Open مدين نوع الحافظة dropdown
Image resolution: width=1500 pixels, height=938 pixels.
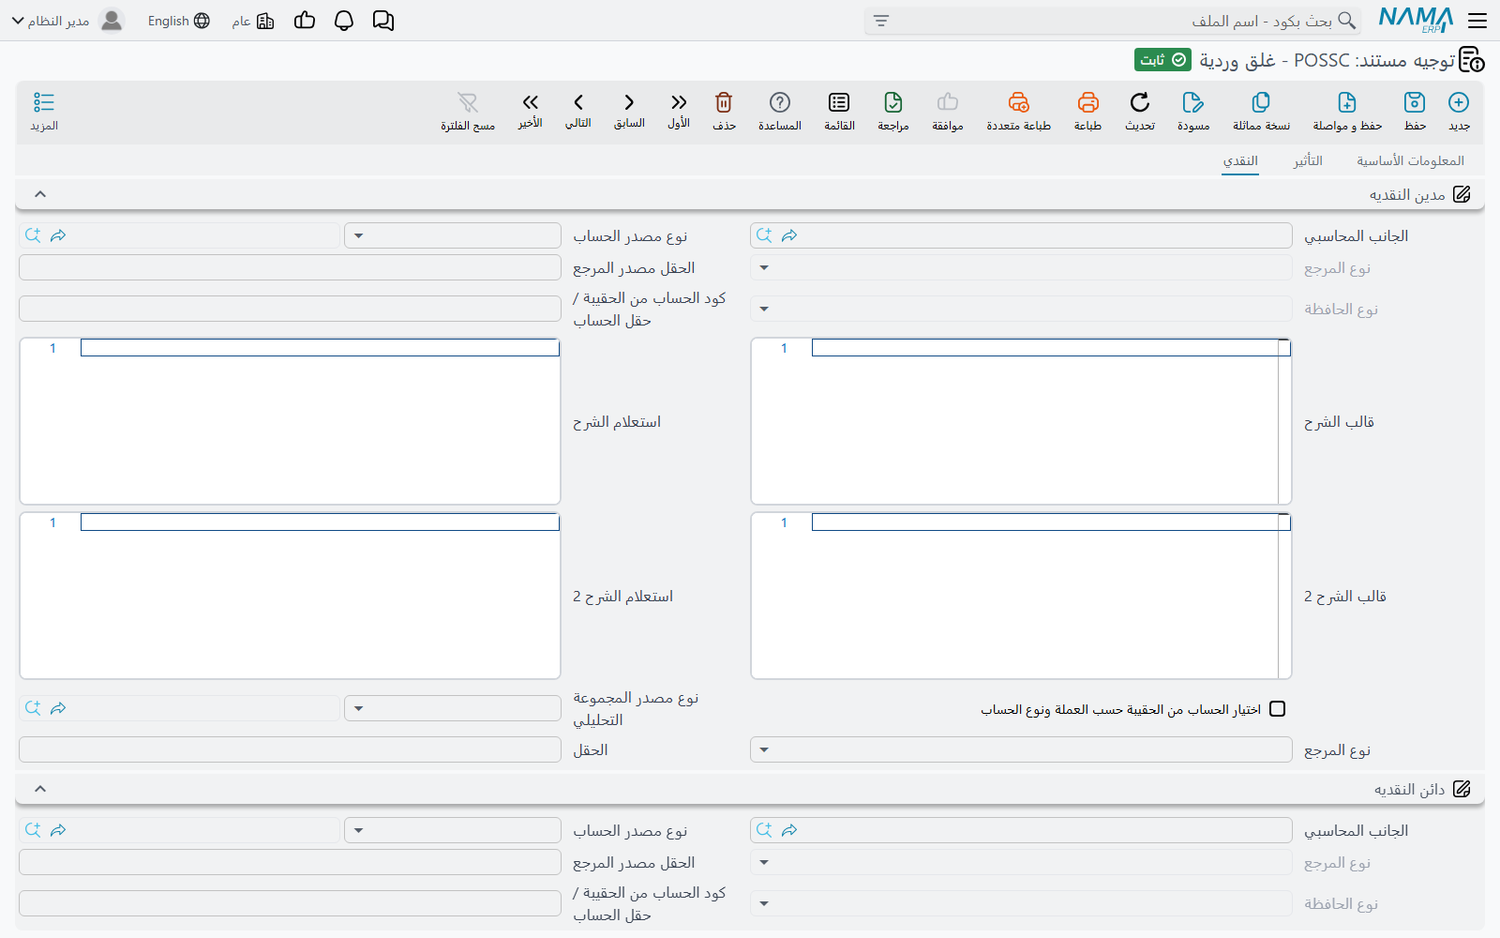point(1021,309)
